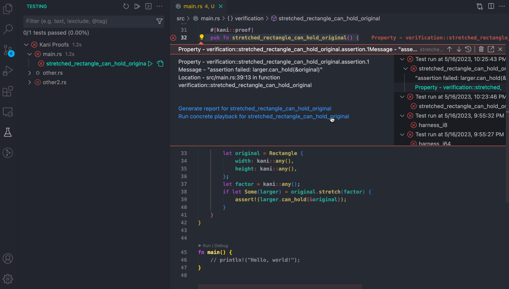509x289 pixels.
Task: Run the stretched_rectangle_can_hold_origina test
Action: [150, 64]
